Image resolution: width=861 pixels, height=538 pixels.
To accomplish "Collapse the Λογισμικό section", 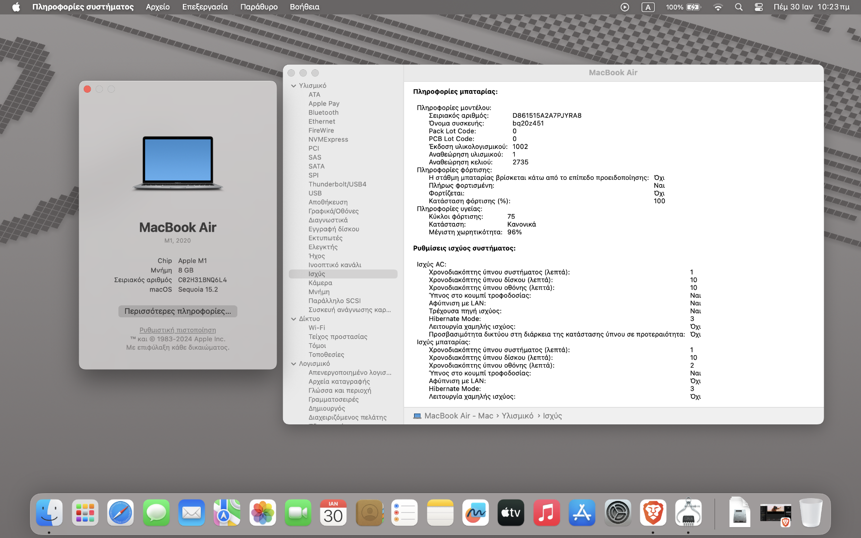I will [x=293, y=364].
